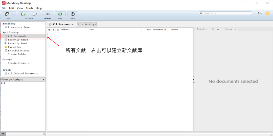Click Create Folder... link
273x136 pixels.
point(19,54)
